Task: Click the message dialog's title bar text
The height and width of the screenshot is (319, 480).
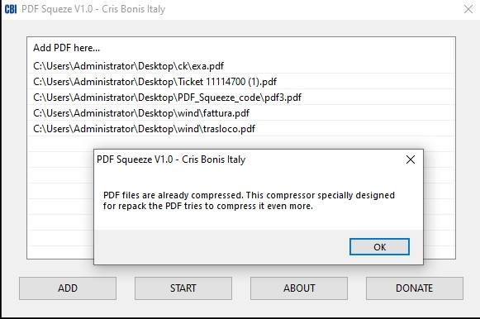Action: point(171,159)
